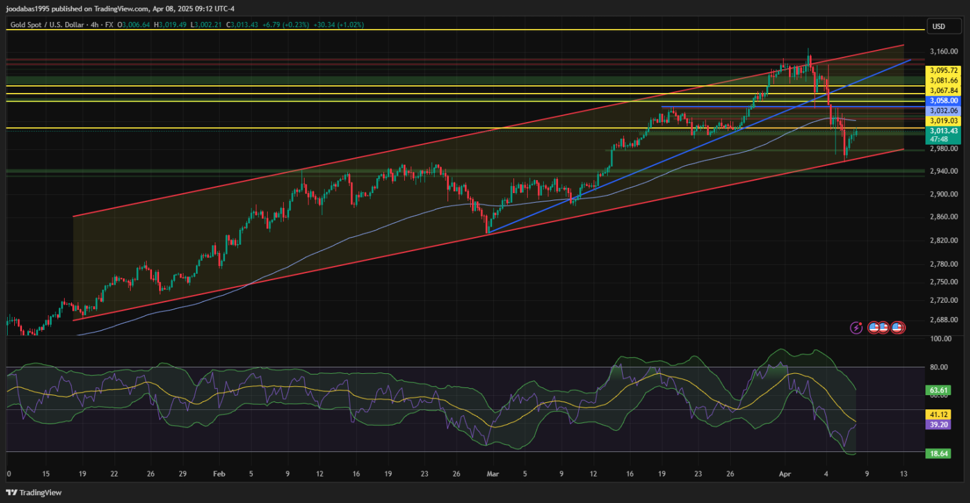Click the green 63.61 indicator value label
Viewport: 970px width, 503px height.
tap(939, 390)
